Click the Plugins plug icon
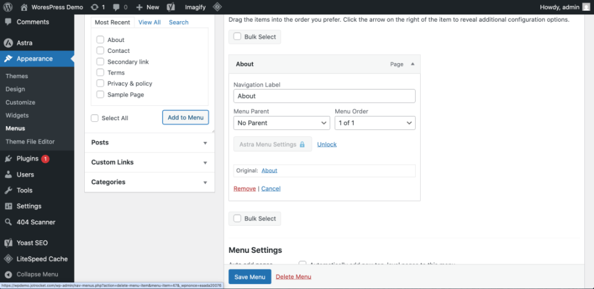Image resolution: width=594 pixels, height=289 pixels. point(8,159)
